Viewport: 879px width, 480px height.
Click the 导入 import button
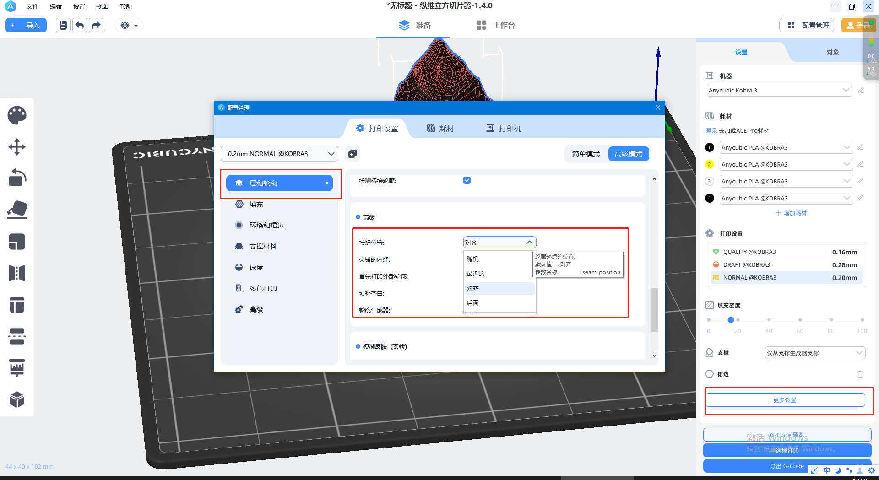(x=26, y=25)
